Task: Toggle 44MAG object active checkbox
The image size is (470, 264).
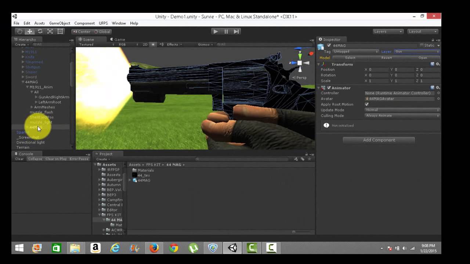Action: [x=329, y=45]
